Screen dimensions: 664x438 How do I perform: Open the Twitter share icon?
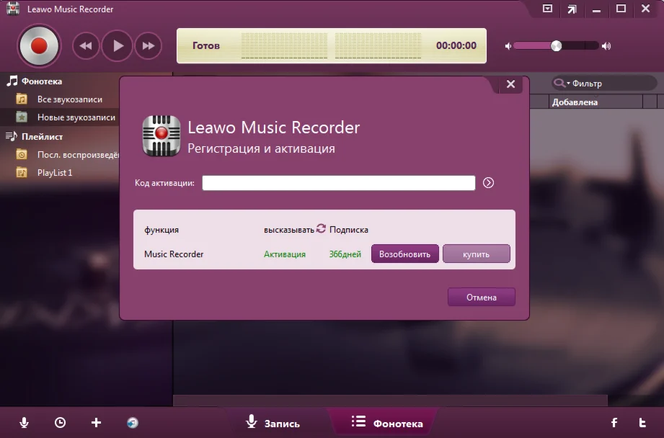642,422
